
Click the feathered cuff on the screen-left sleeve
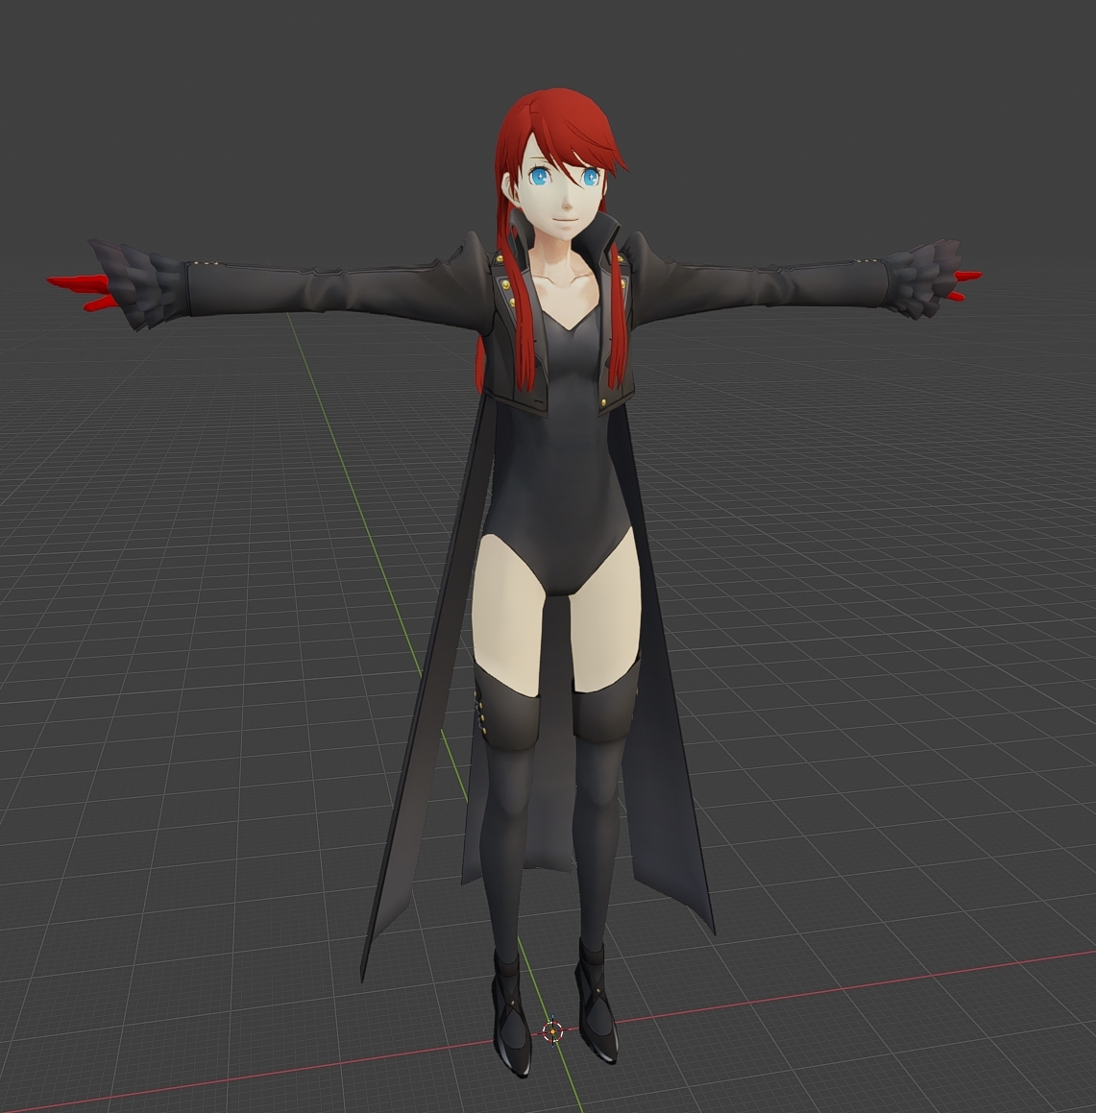pos(140,284)
